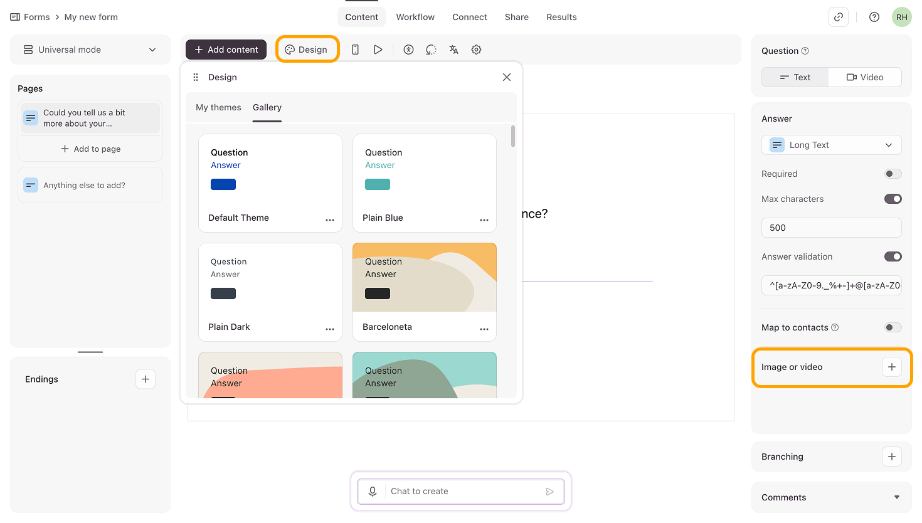Disable the Max characters toggle
The width and height of the screenshot is (922, 523).
893,199
